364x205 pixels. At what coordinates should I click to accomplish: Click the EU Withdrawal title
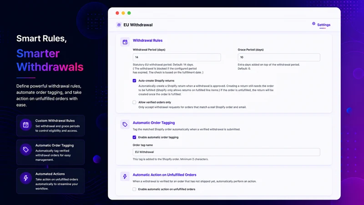pos(138,25)
